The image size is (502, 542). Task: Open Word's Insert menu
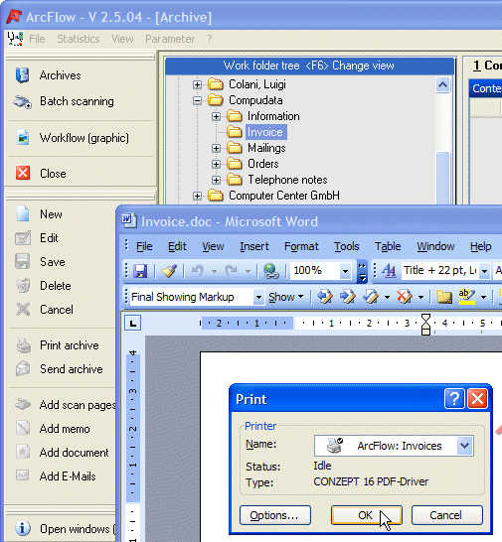254,246
